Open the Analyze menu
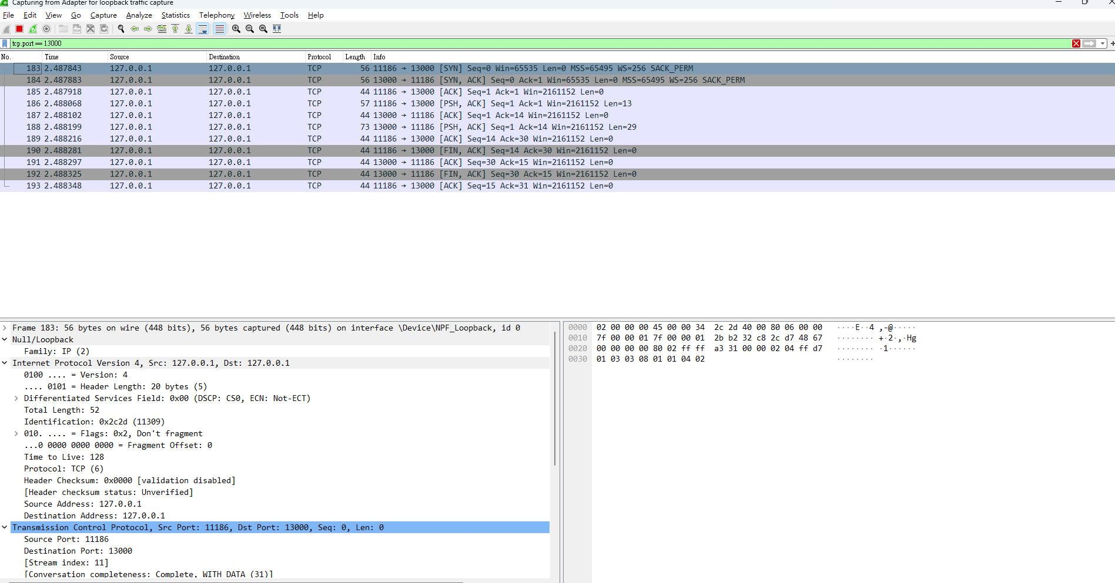Screen dimensions: 1115x583 (x=139, y=15)
